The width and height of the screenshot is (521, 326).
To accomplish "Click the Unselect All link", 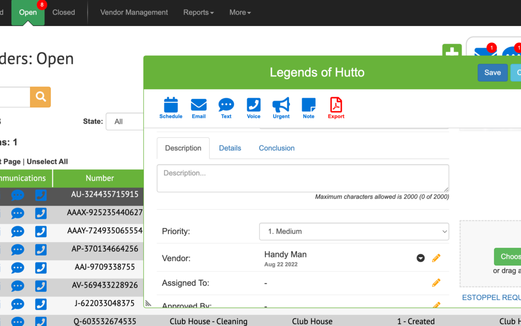I will [x=47, y=162].
